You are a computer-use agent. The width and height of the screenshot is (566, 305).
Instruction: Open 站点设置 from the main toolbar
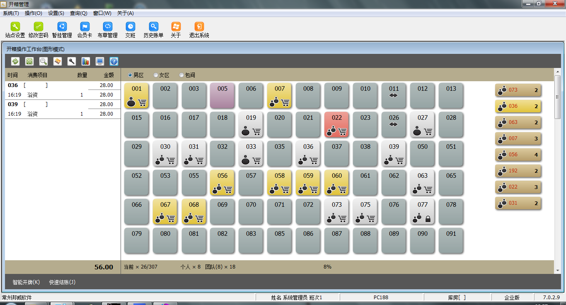[15, 30]
